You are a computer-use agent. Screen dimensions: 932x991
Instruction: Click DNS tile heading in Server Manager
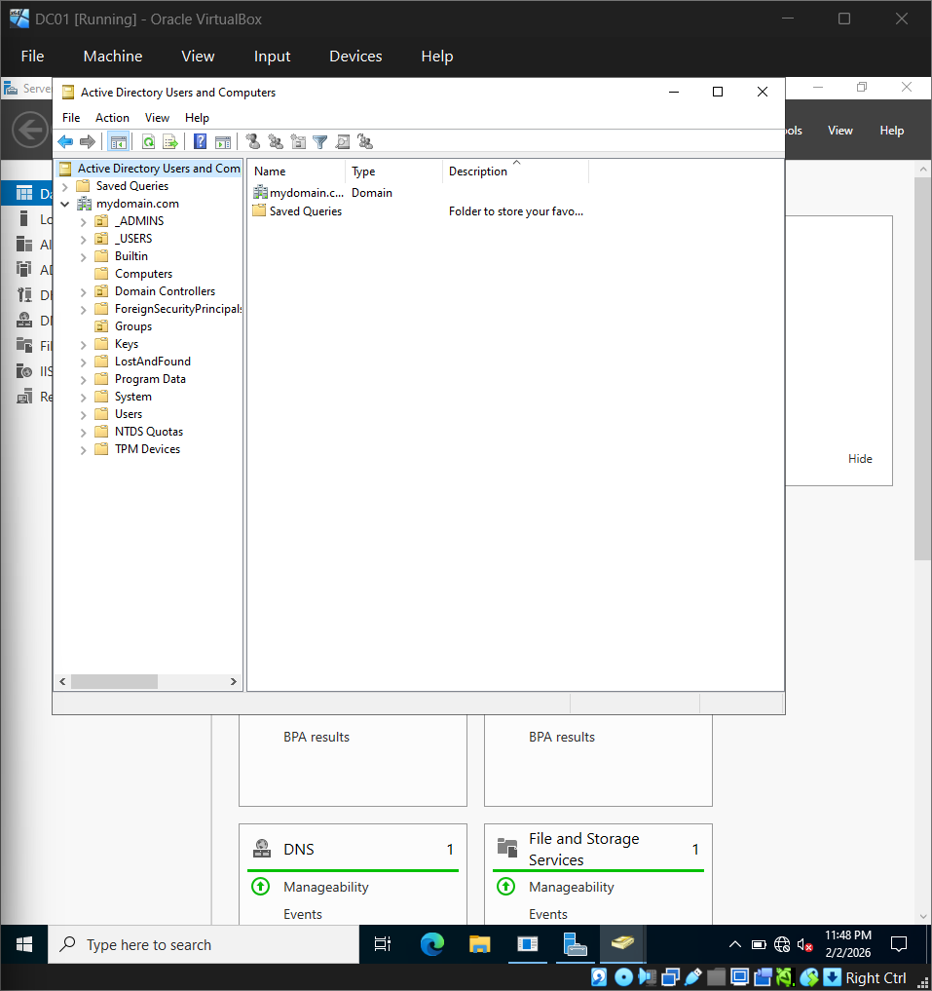(298, 849)
